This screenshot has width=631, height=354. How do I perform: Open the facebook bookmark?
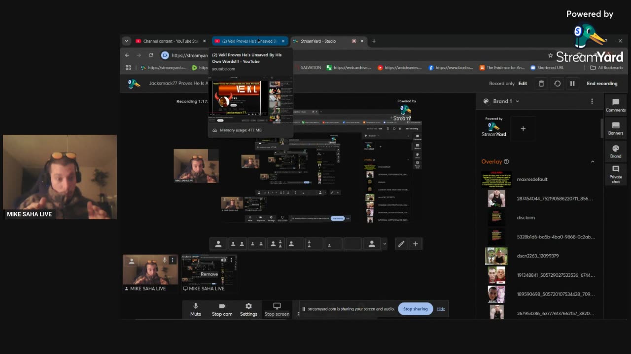point(451,68)
